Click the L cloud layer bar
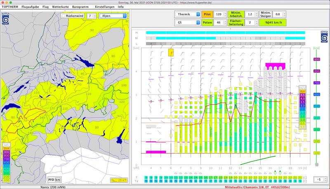The image size is (330, 189). coord(226,44)
